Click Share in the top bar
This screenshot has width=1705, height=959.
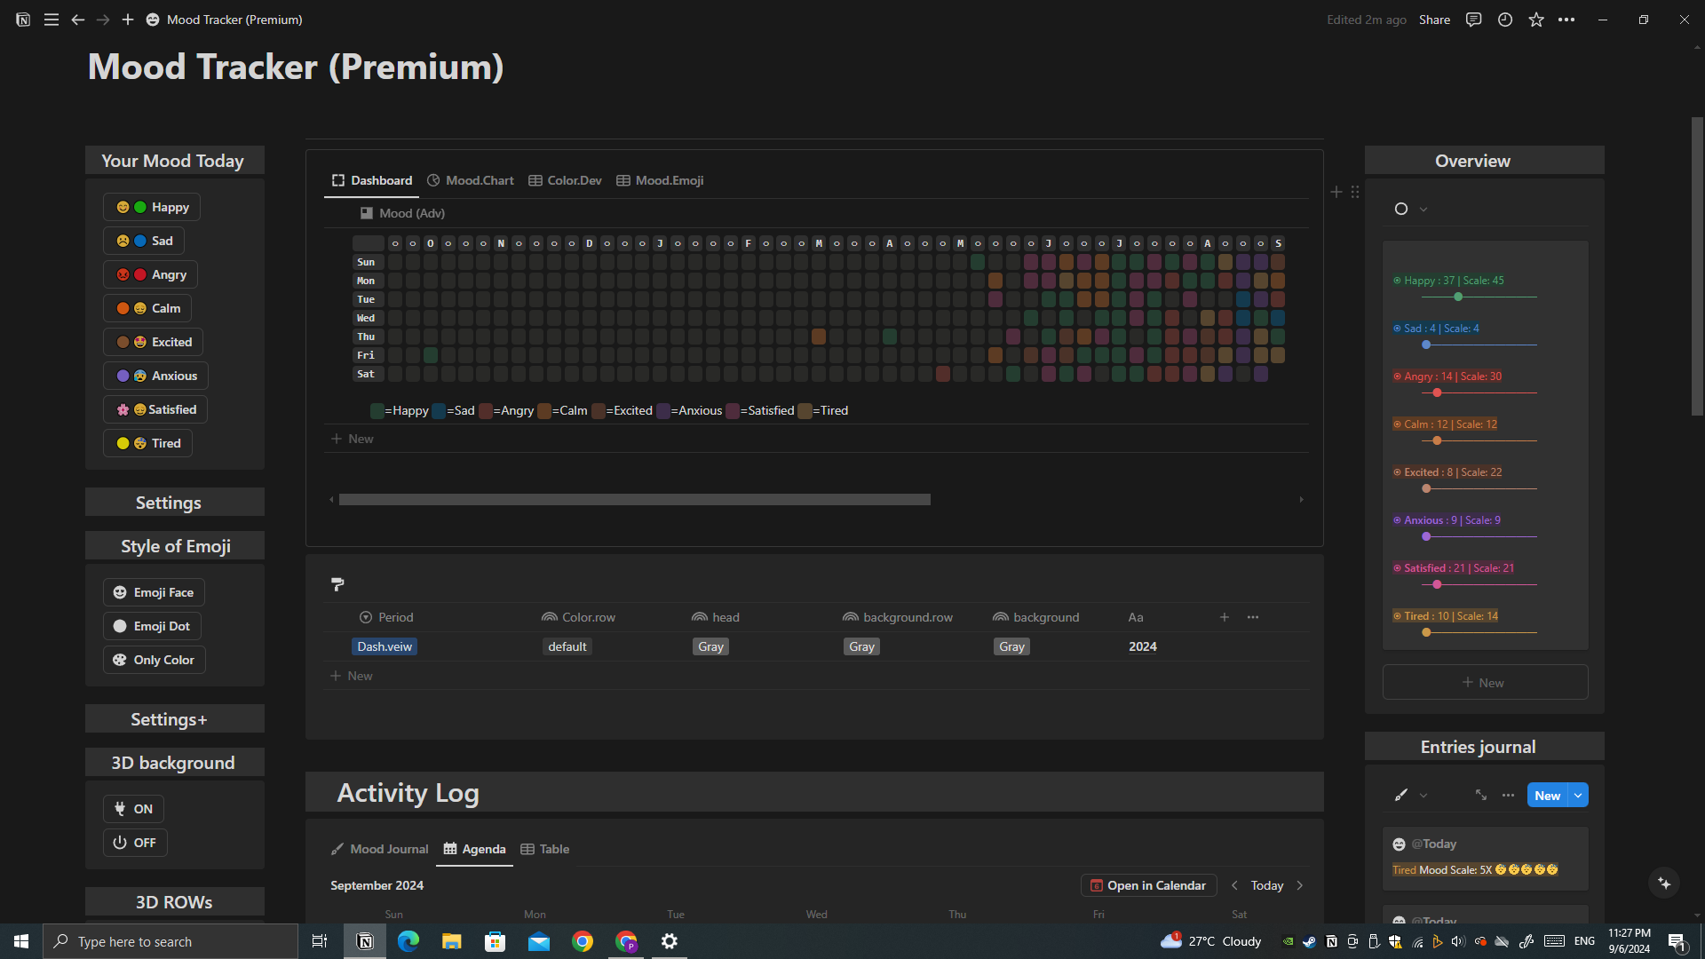[1434, 20]
